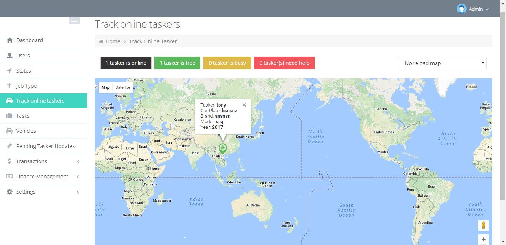This screenshot has width=506, height=245.
Task: Open the Job Type menu item
Action: [x=43, y=86]
